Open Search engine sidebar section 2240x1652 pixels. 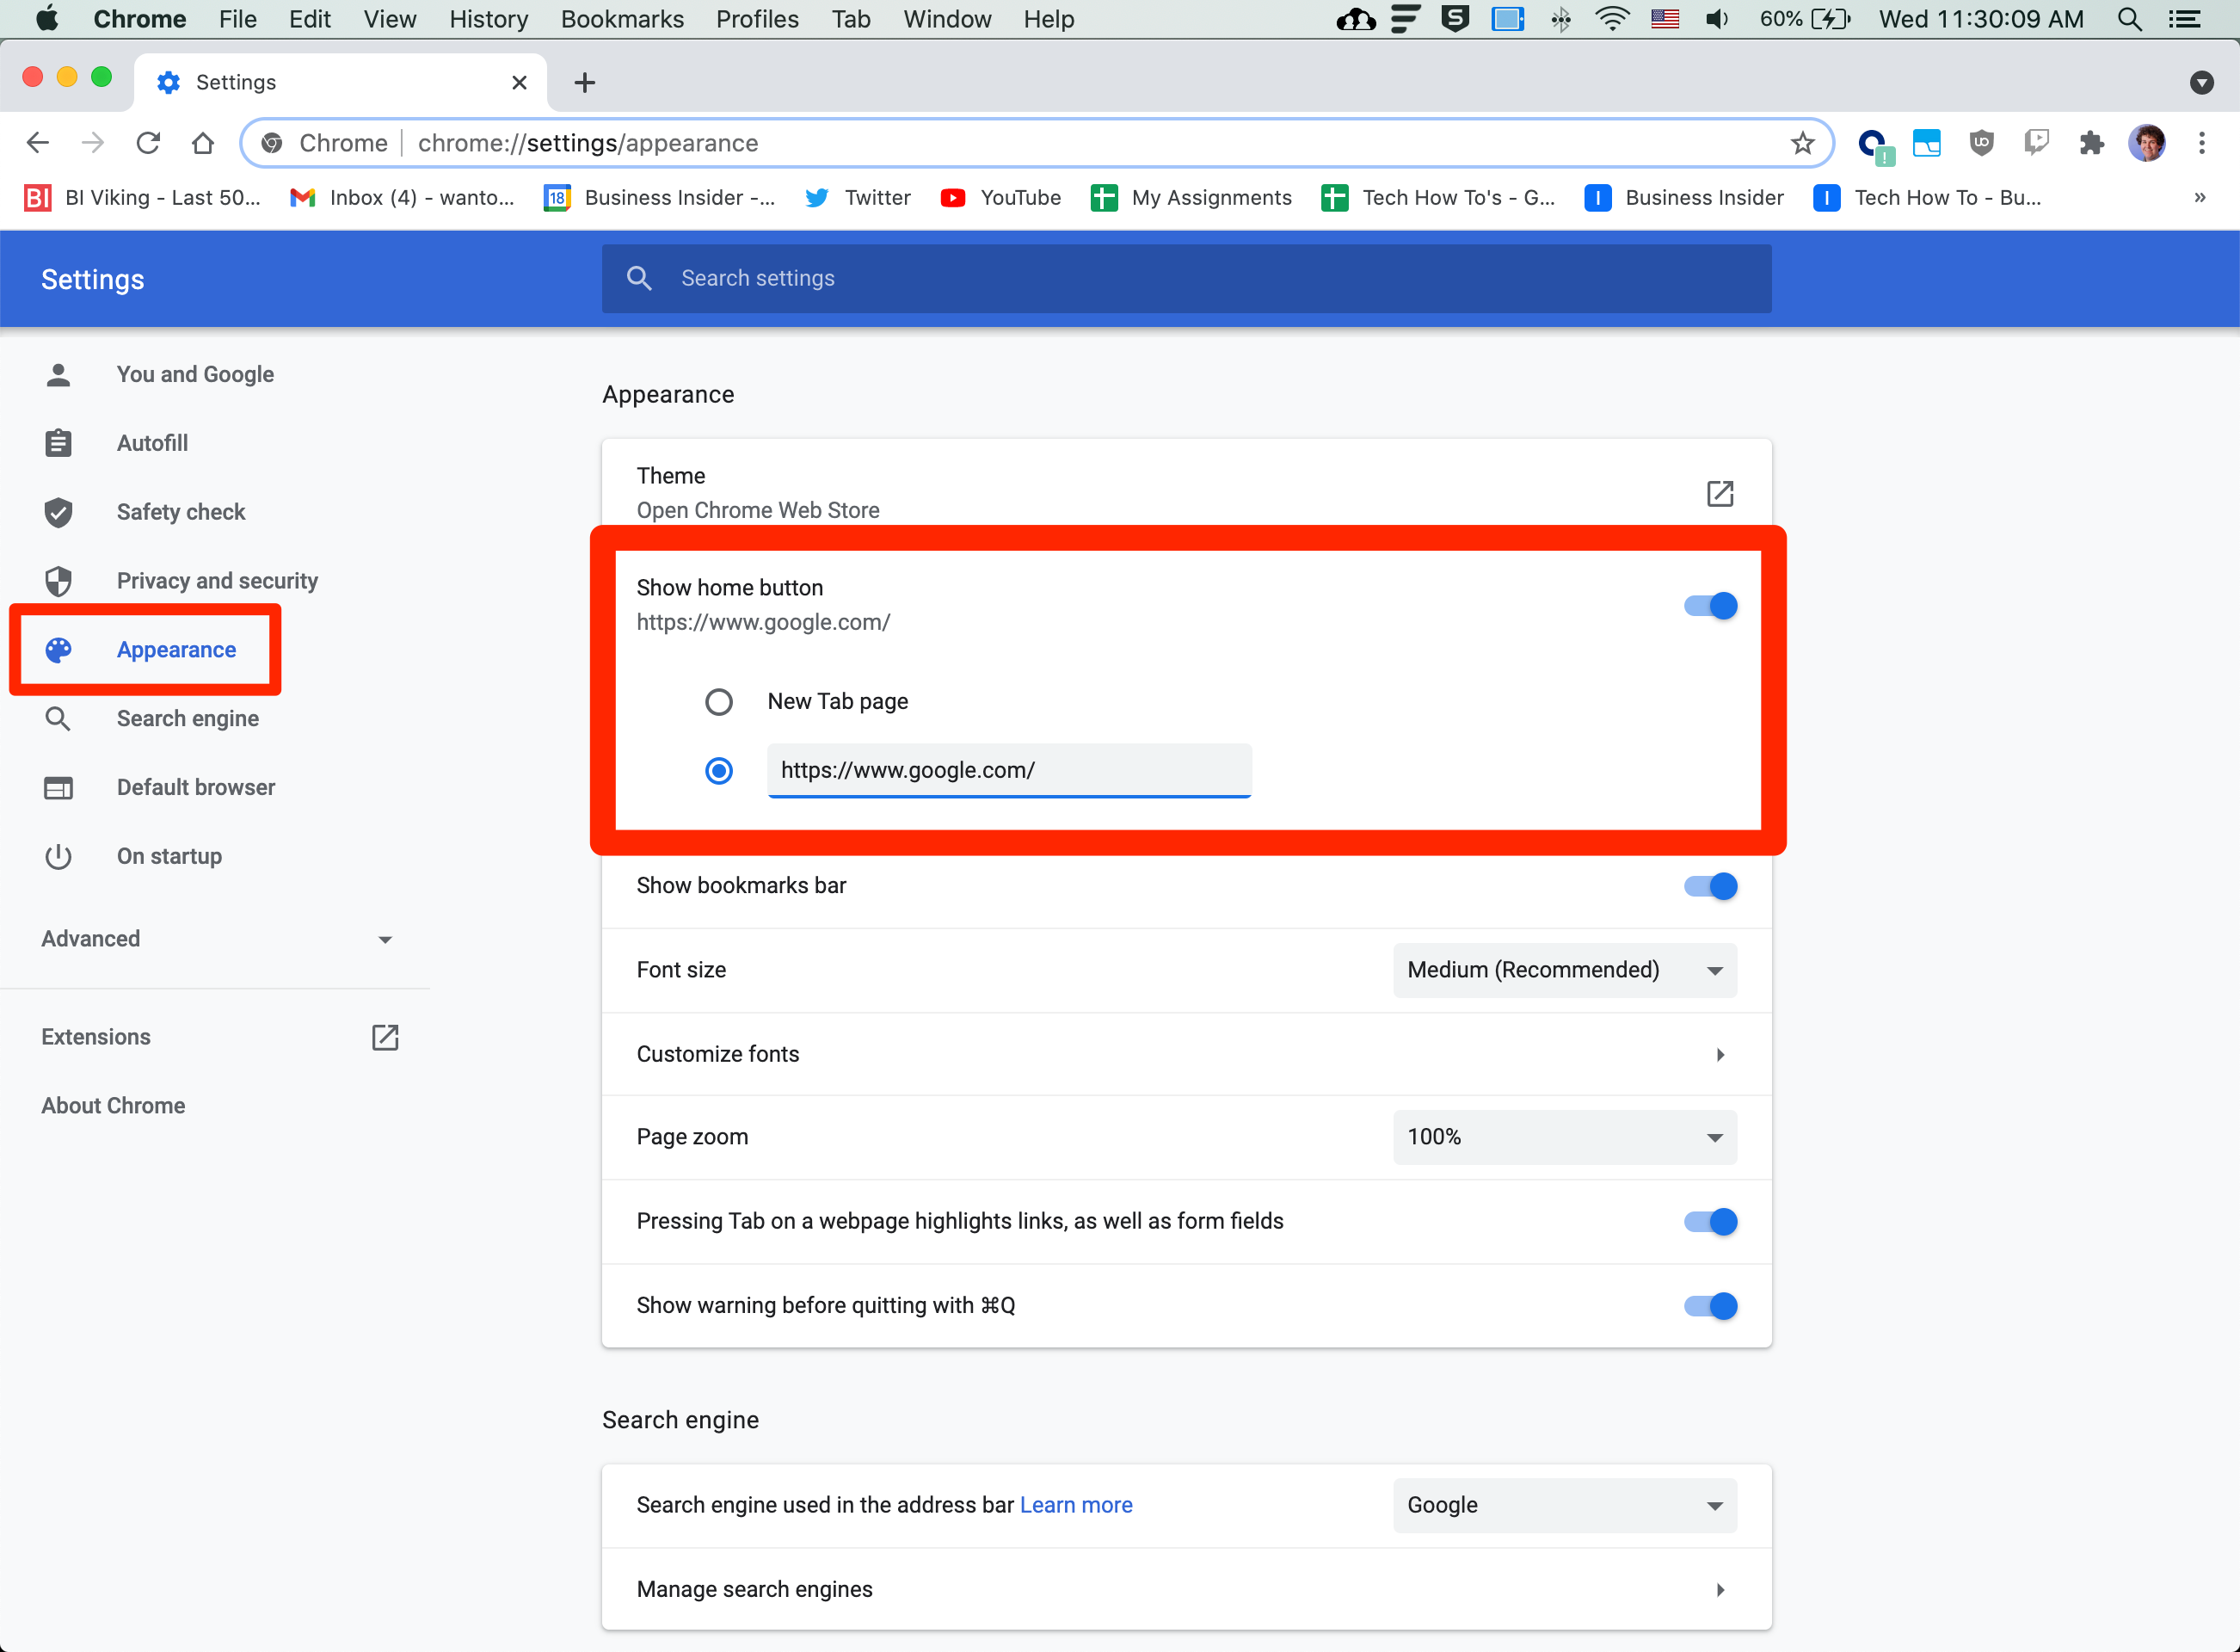[188, 719]
